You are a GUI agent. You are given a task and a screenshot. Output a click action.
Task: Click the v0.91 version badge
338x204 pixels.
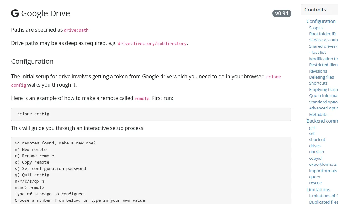click(282, 13)
